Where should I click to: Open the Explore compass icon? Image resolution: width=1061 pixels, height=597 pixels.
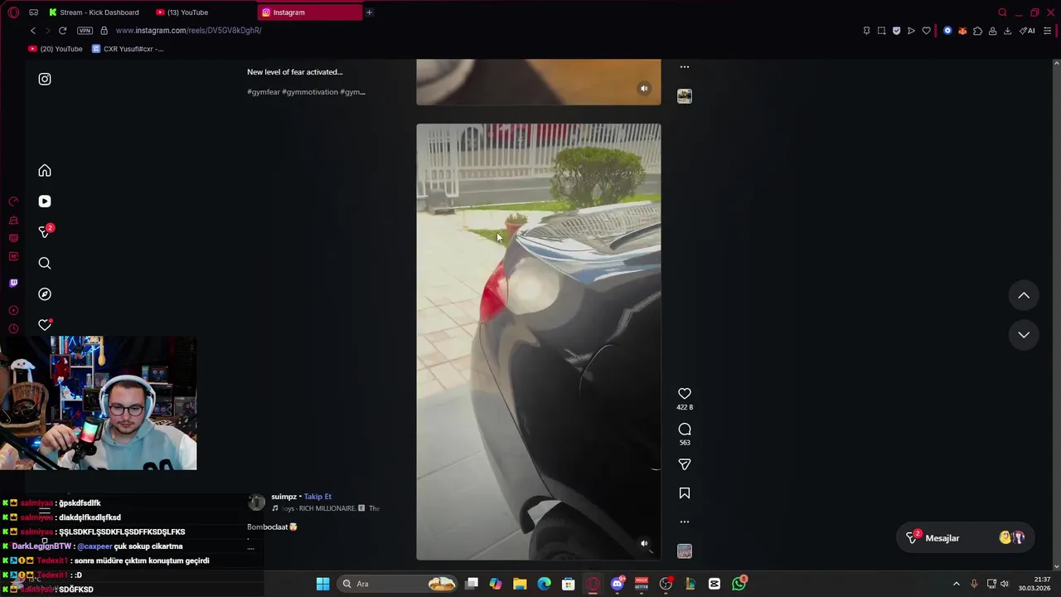point(45,294)
